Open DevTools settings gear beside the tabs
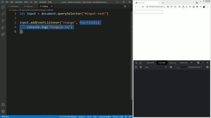 click(198, 63)
